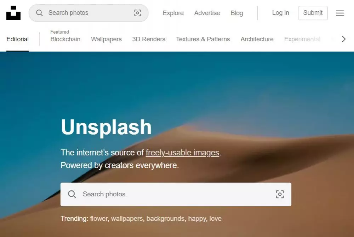The height and width of the screenshot is (237, 354).
Task: Select the Editorial tab
Action: pyautogui.click(x=18, y=39)
